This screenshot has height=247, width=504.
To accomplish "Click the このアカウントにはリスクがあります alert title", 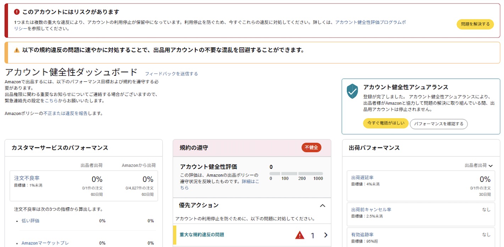I will 71,12.
